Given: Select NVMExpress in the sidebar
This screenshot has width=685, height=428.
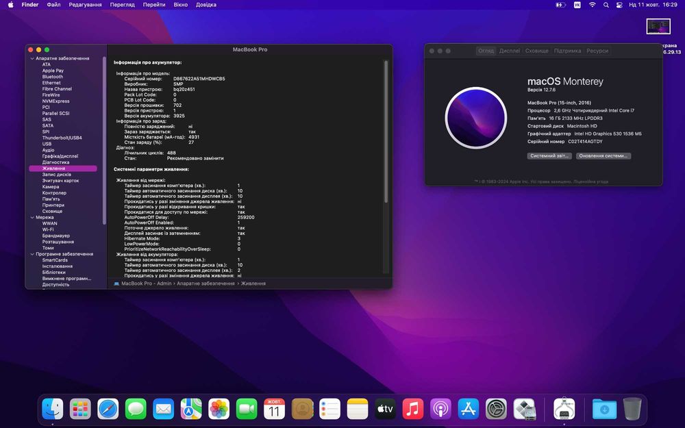Looking at the screenshot, I should click(55, 101).
